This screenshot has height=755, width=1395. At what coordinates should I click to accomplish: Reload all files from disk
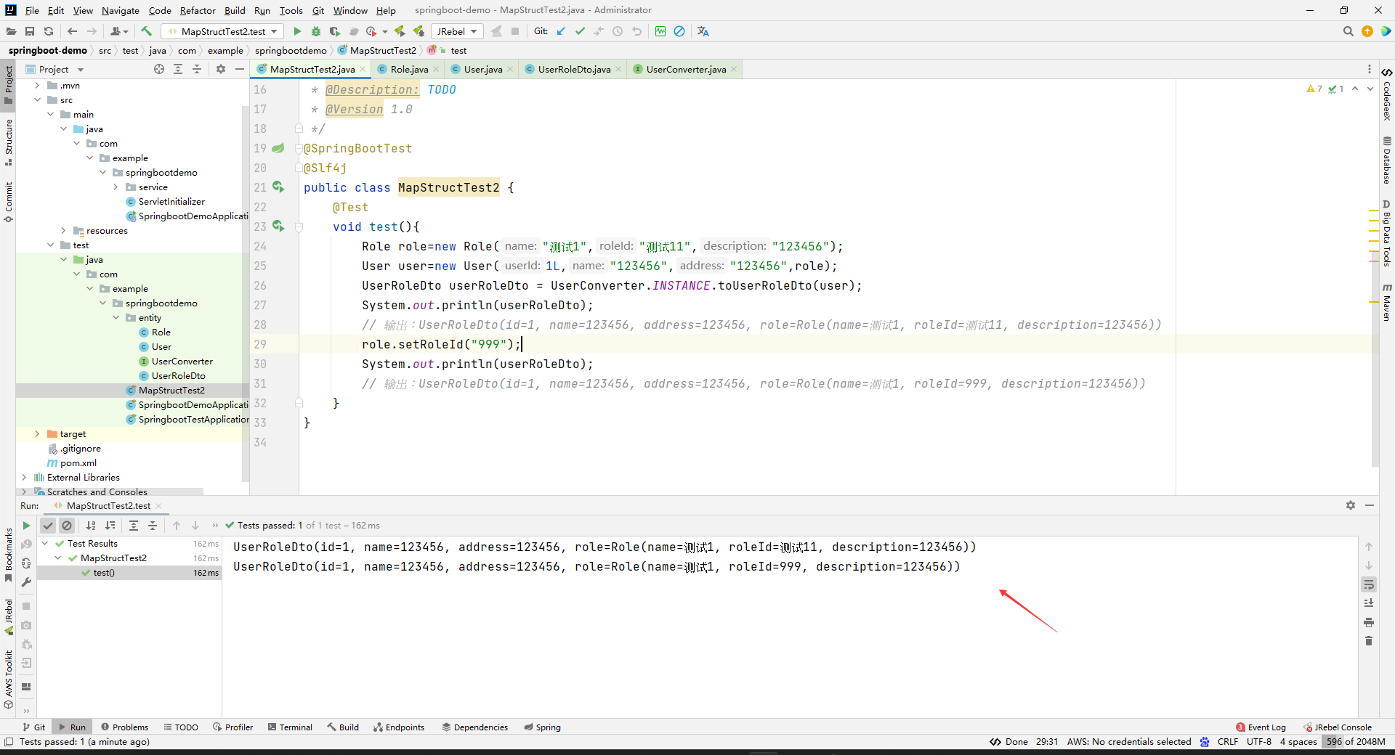(x=49, y=31)
